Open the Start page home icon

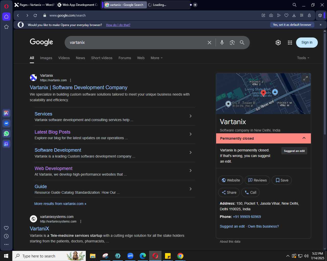(6, 17)
